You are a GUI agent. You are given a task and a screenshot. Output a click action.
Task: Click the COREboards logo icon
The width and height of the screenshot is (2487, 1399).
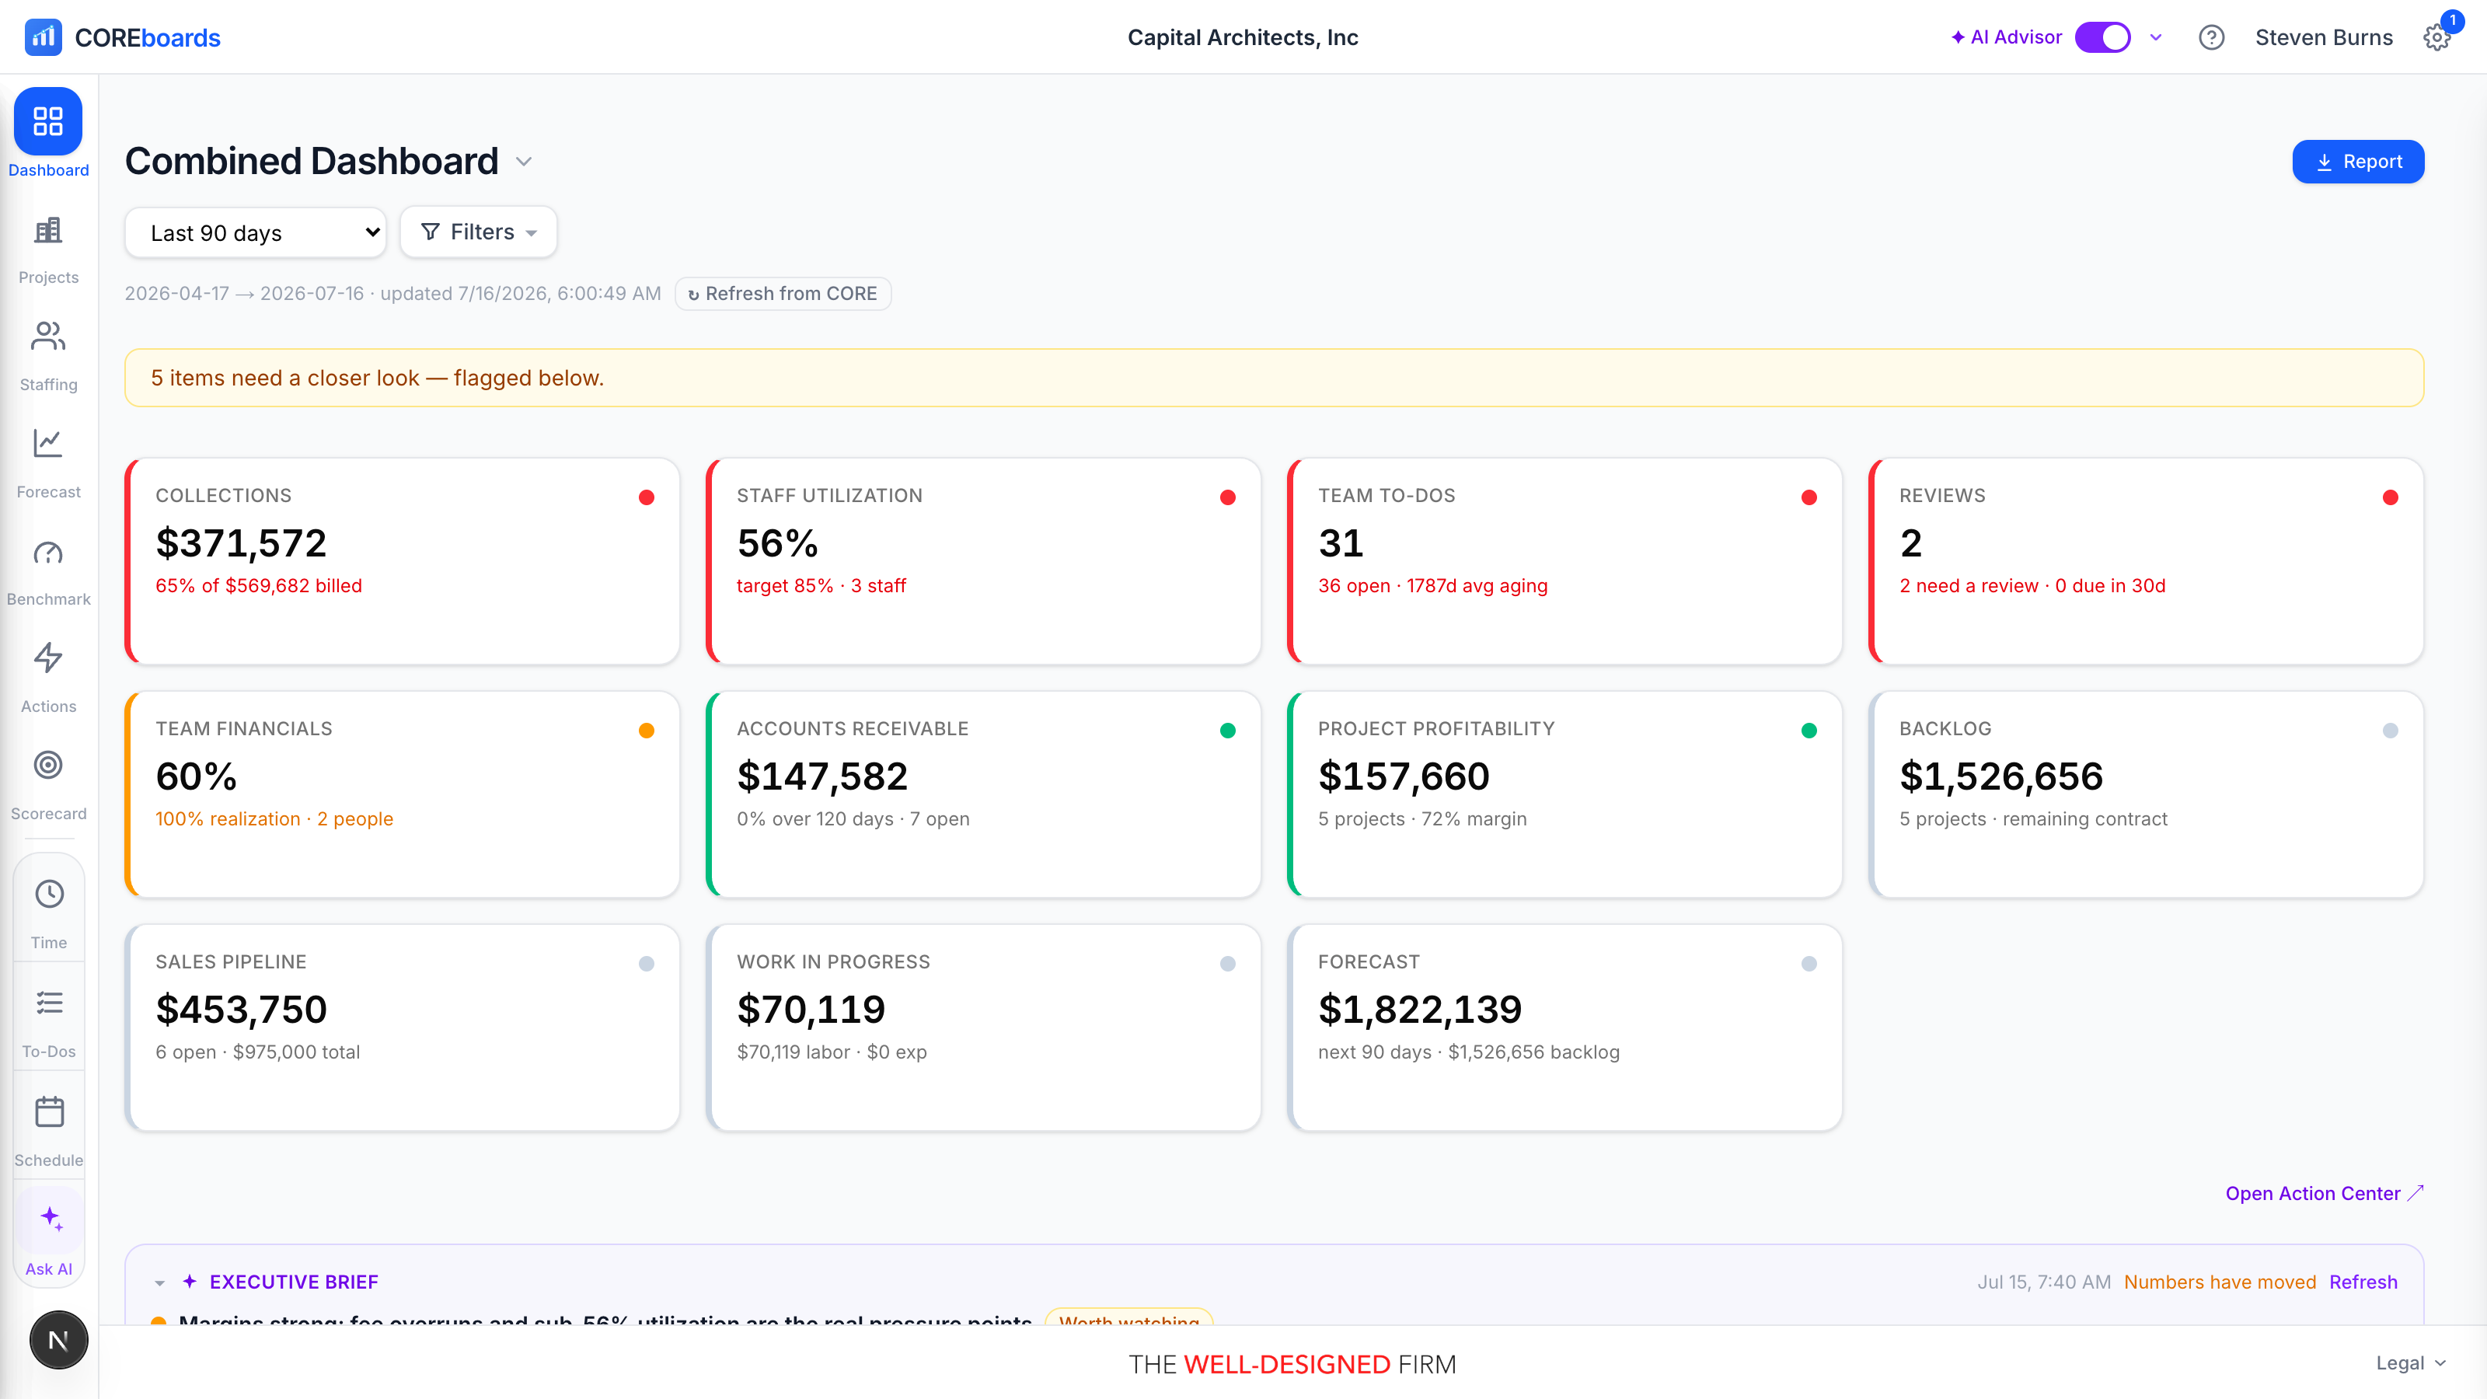pos(44,37)
